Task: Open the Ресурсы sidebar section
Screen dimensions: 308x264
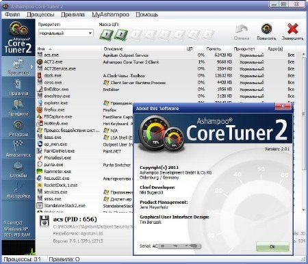Action: pos(18,128)
